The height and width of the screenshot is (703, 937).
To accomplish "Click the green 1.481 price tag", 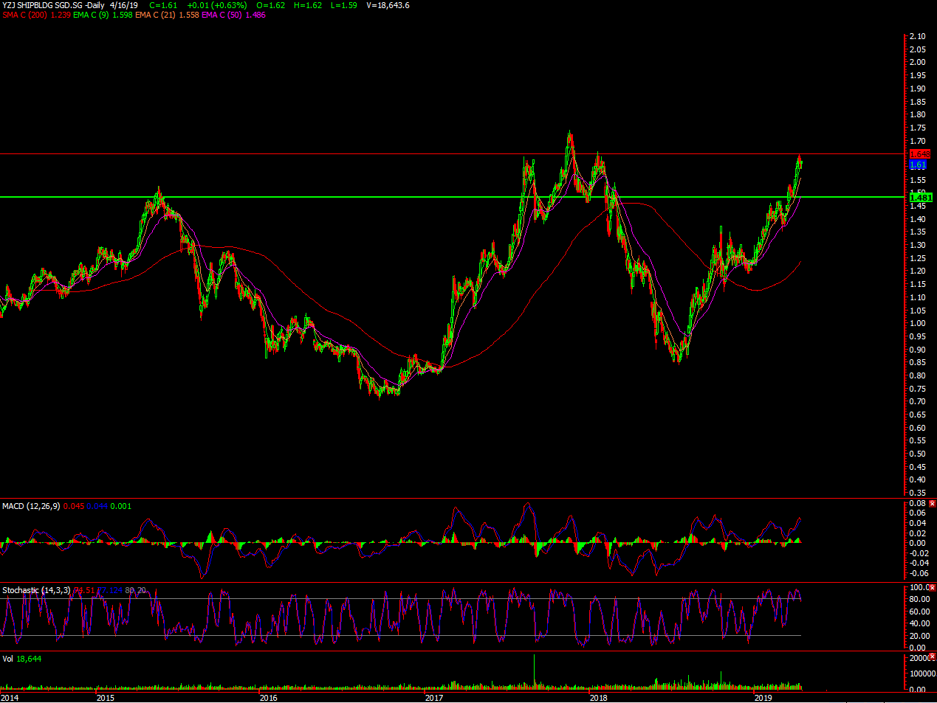I will (x=921, y=197).
